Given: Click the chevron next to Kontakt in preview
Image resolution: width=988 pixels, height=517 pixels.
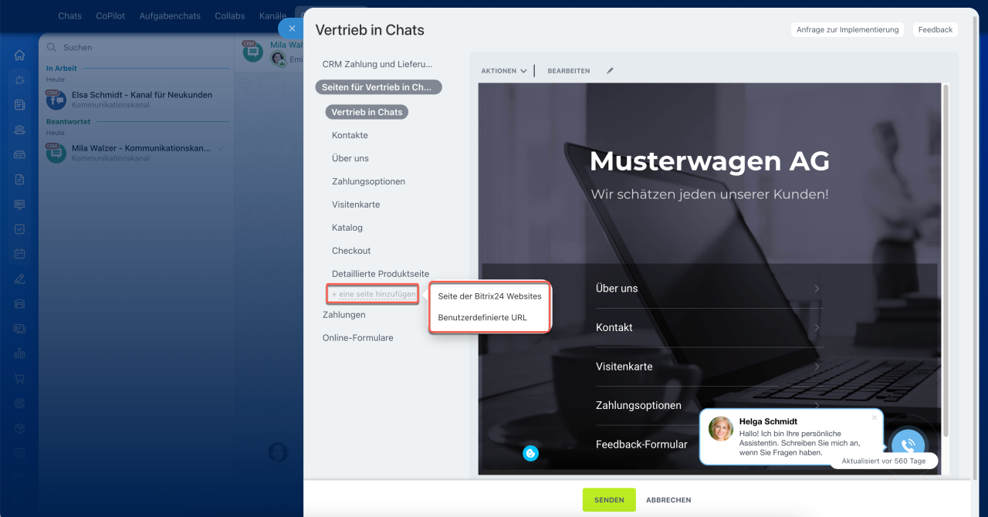Looking at the screenshot, I should tap(817, 328).
